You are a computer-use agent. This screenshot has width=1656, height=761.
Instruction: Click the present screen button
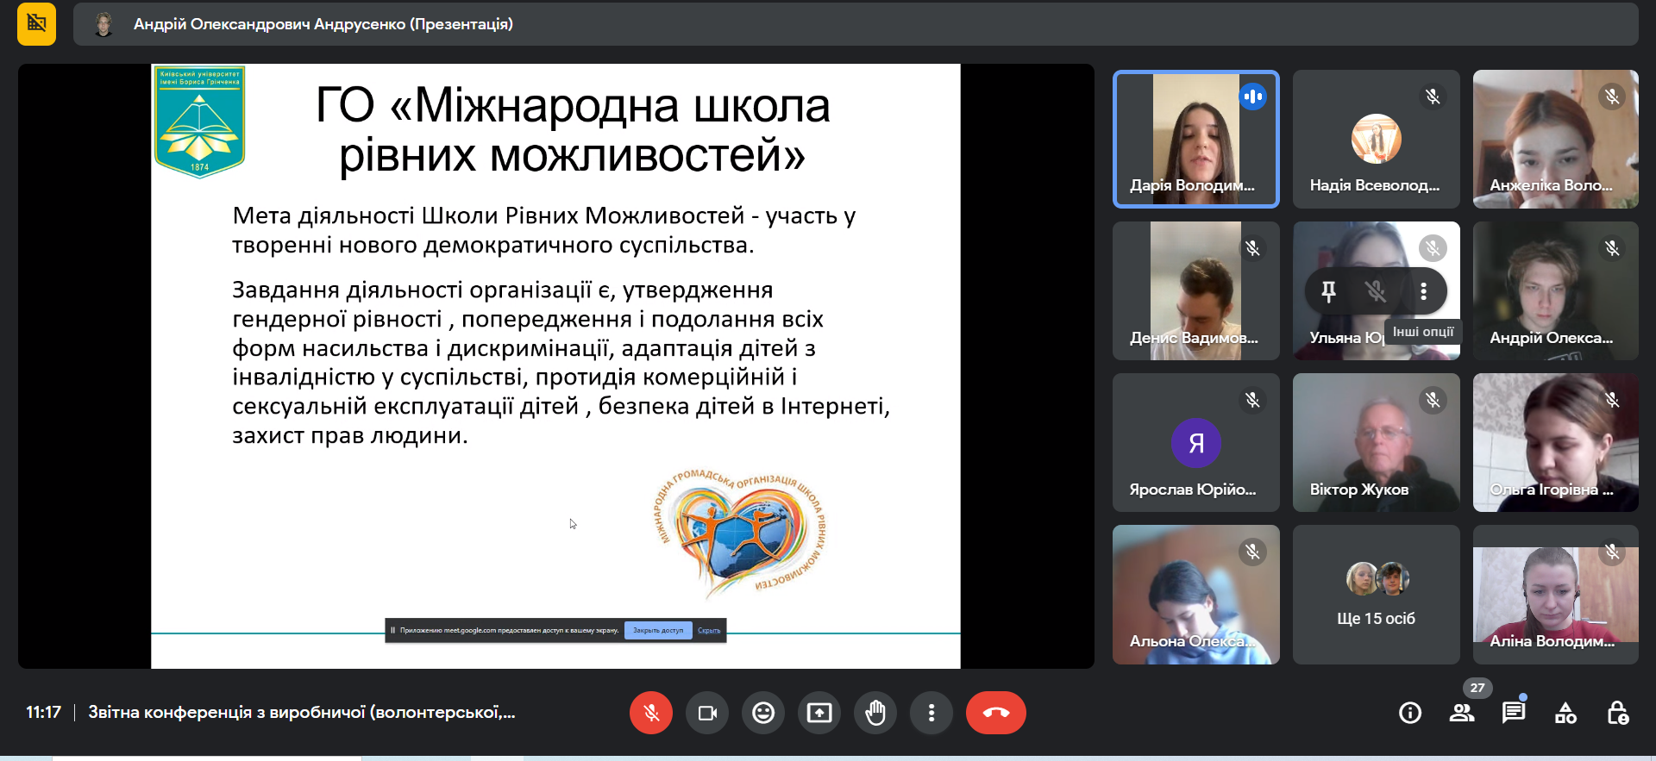pos(819,713)
